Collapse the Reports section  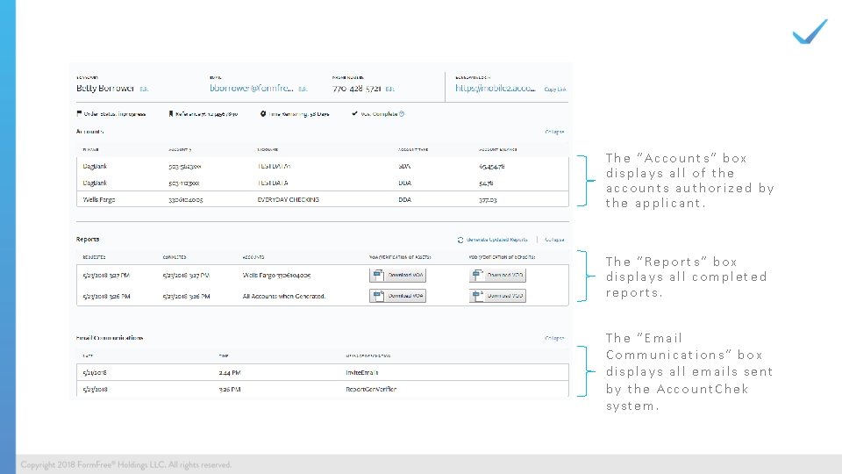[554, 240]
